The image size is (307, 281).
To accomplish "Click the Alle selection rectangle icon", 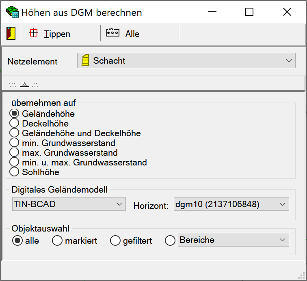I will point(113,33).
